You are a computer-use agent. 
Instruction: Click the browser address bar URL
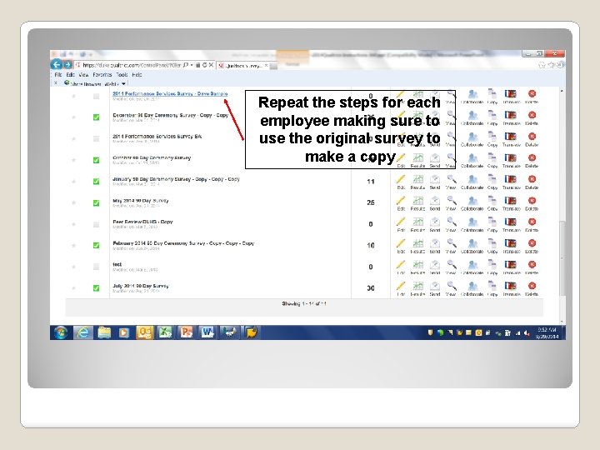tap(132, 66)
